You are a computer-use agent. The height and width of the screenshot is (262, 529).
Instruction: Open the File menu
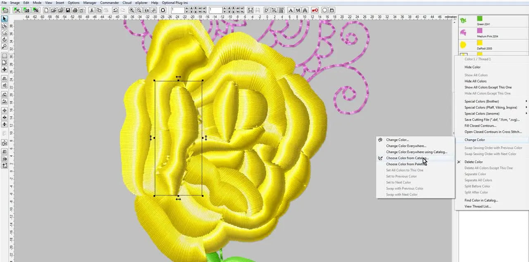[x=4, y=2]
